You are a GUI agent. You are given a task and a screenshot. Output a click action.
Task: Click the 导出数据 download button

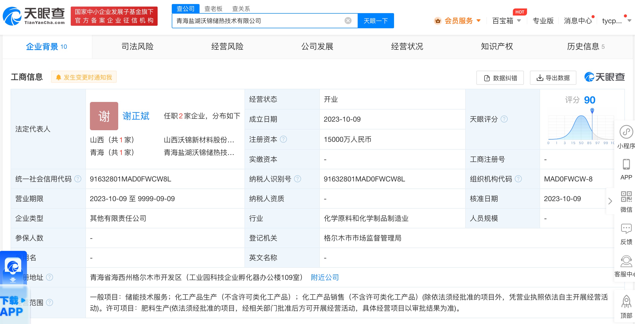point(553,78)
